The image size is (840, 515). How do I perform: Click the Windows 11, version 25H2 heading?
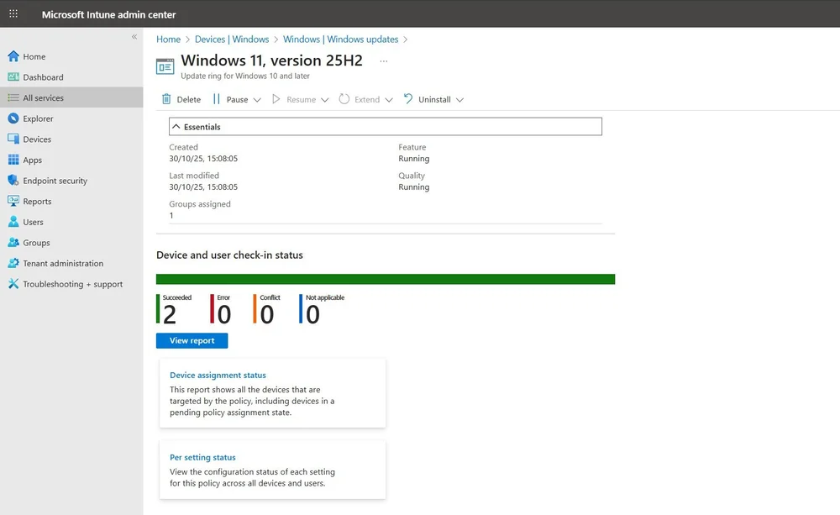coord(271,60)
